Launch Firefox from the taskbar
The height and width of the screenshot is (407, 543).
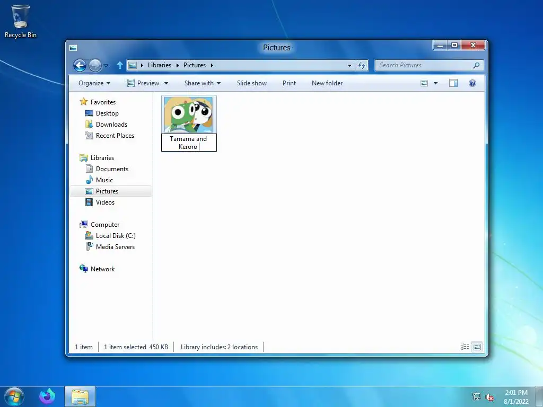point(47,396)
